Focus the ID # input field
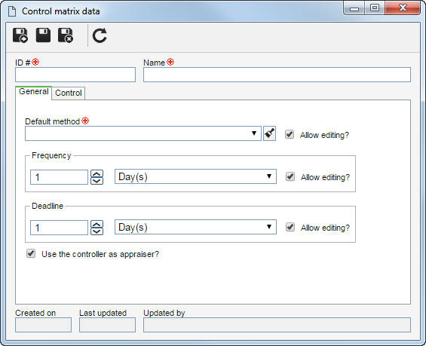 pos(75,75)
